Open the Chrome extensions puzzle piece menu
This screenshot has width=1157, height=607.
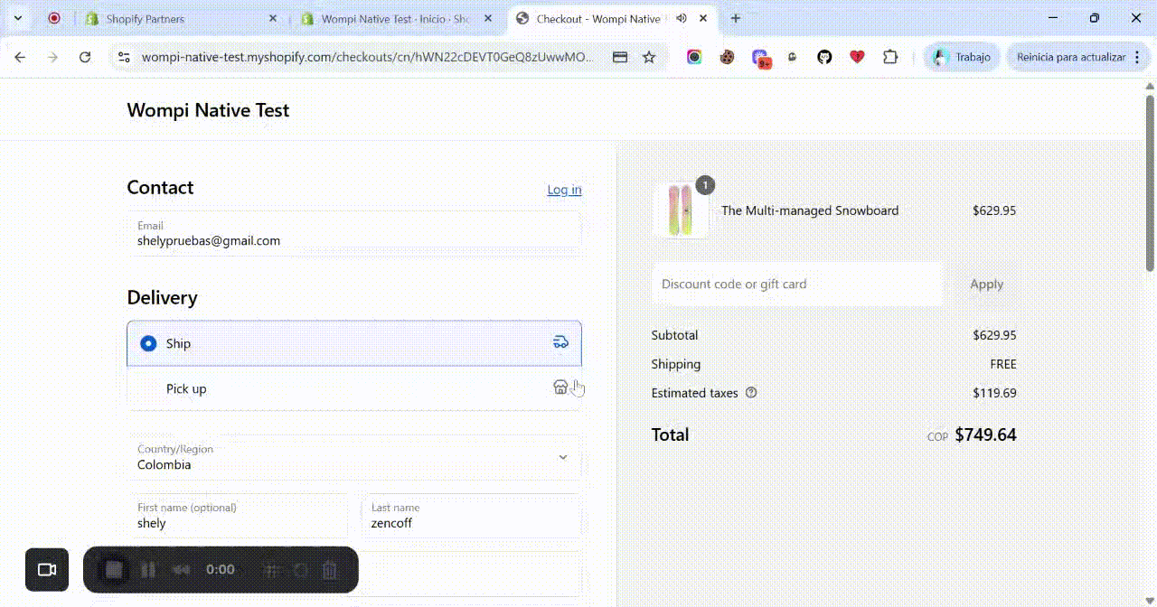890,56
